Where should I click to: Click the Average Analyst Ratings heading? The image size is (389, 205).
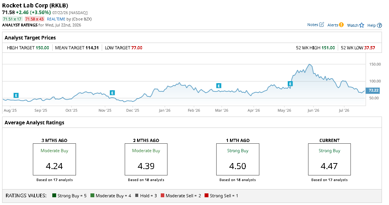pos(35,123)
